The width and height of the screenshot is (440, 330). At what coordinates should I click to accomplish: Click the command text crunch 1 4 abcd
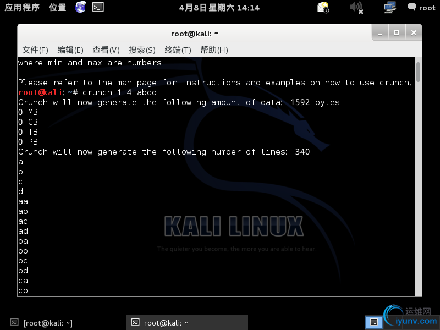[x=119, y=92]
